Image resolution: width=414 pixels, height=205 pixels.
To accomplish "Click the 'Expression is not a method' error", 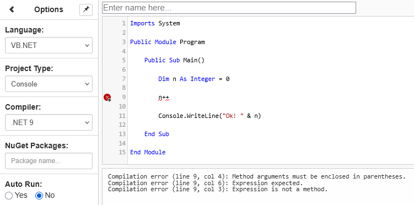I will point(218,189).
